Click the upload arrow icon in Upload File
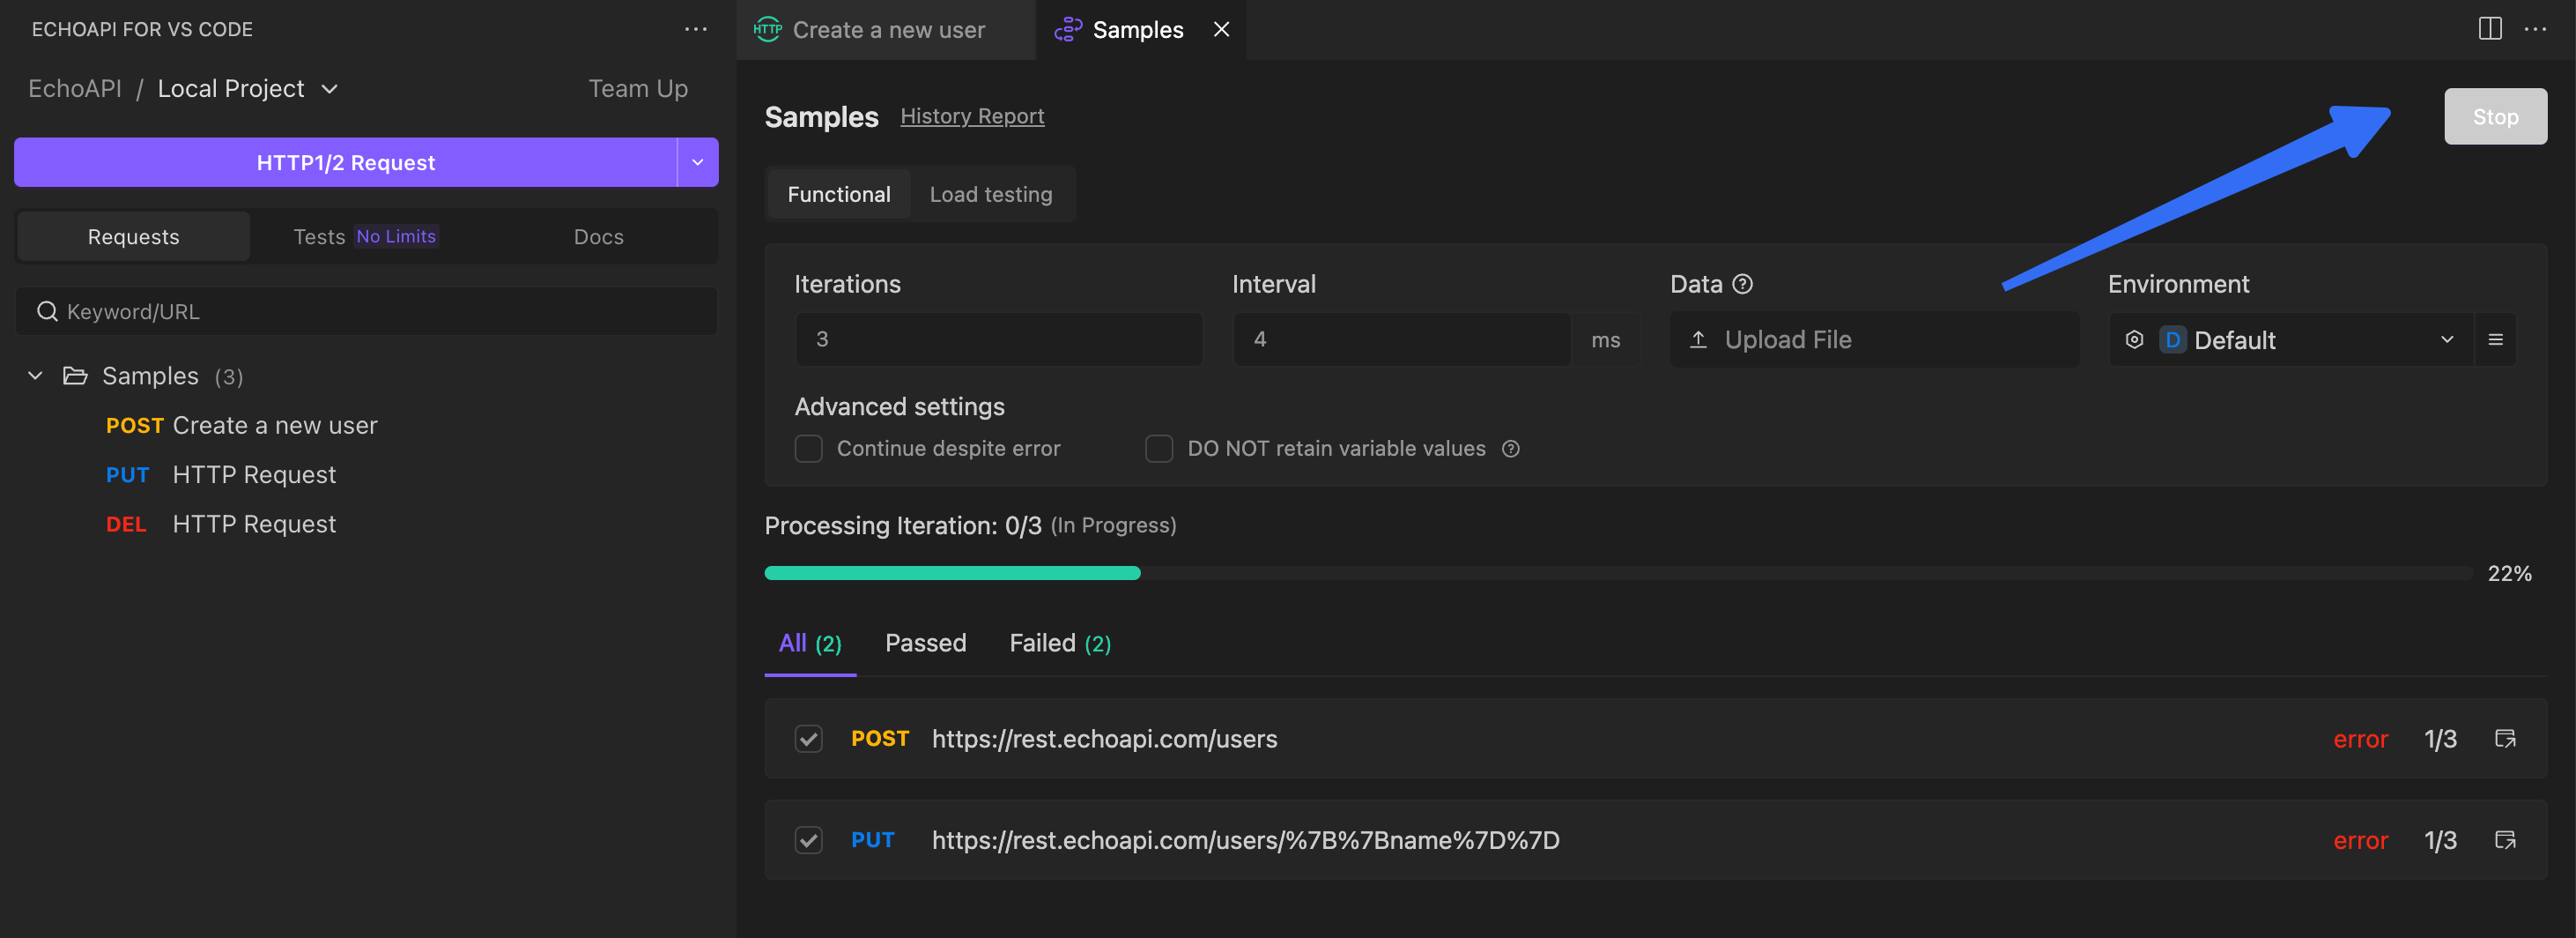2576x938 pixels. [1698, 339]
